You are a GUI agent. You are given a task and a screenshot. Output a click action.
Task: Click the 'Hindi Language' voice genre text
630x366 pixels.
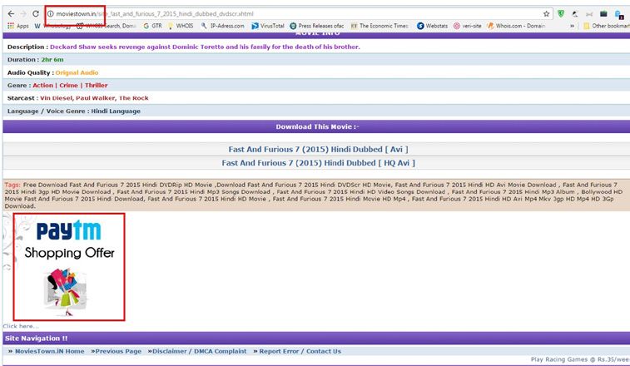[x=116, y=111]
